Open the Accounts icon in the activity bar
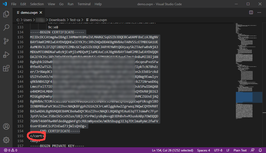 point(6,126)
